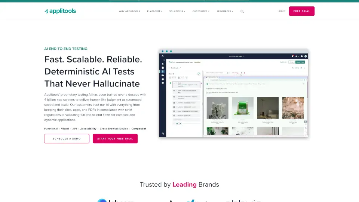Click the green jar product thumbnail
The image size is (359, 202).
coord(242,108)
